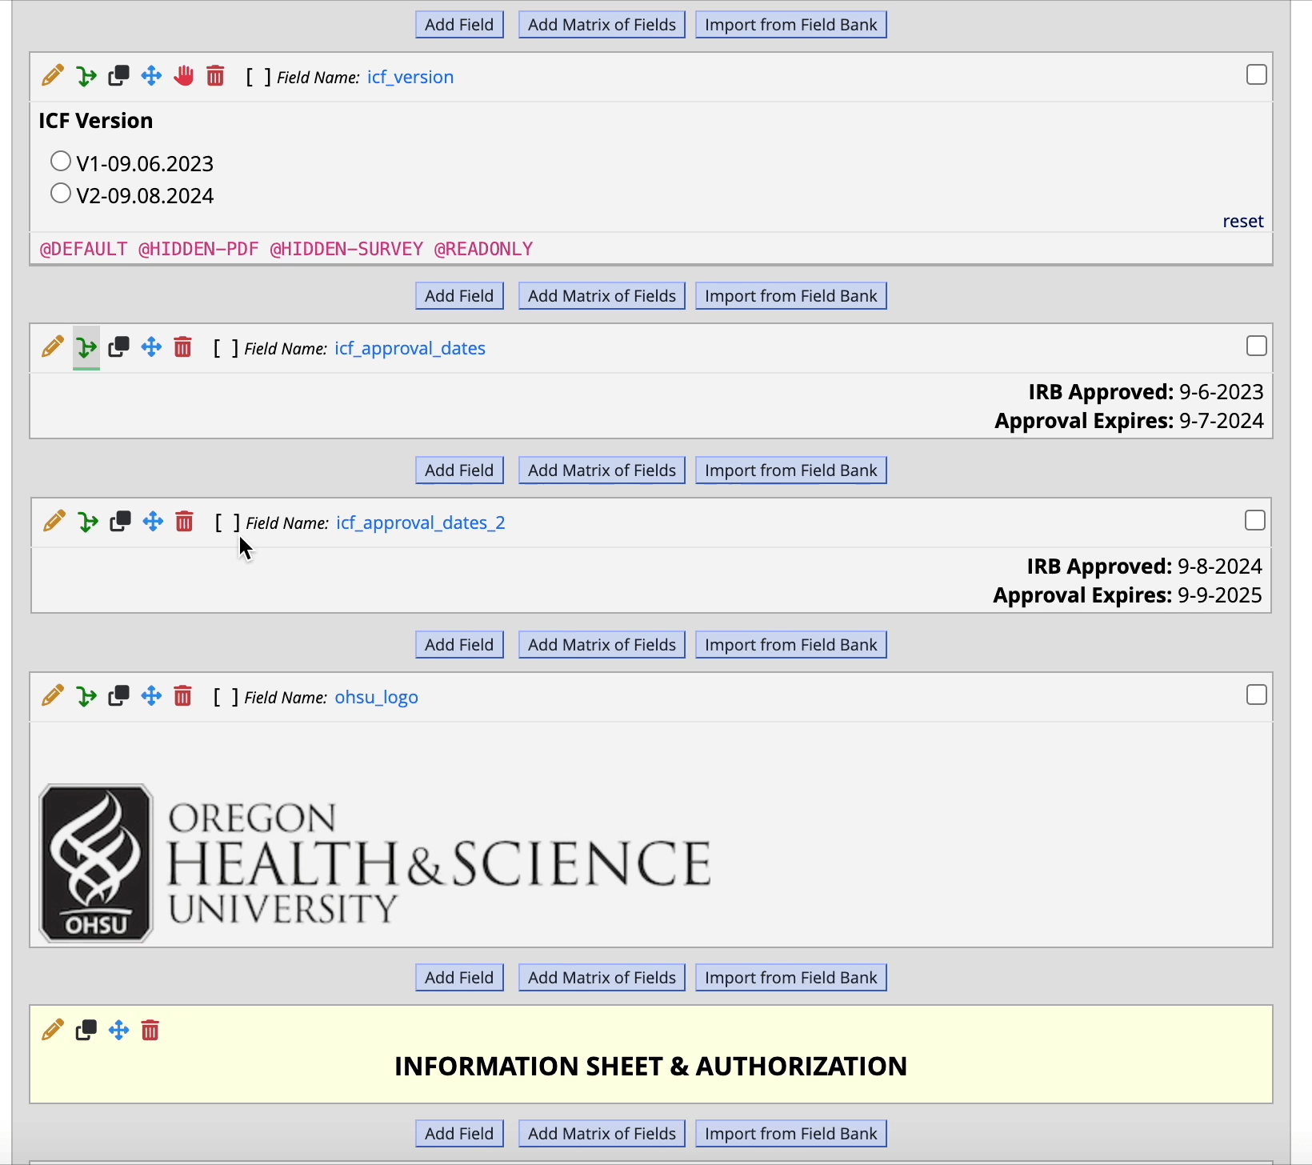Edit the icf_approval_dates_2 field
Image resolution: width=1312 pixels, height=1165 pixels.
54,522
